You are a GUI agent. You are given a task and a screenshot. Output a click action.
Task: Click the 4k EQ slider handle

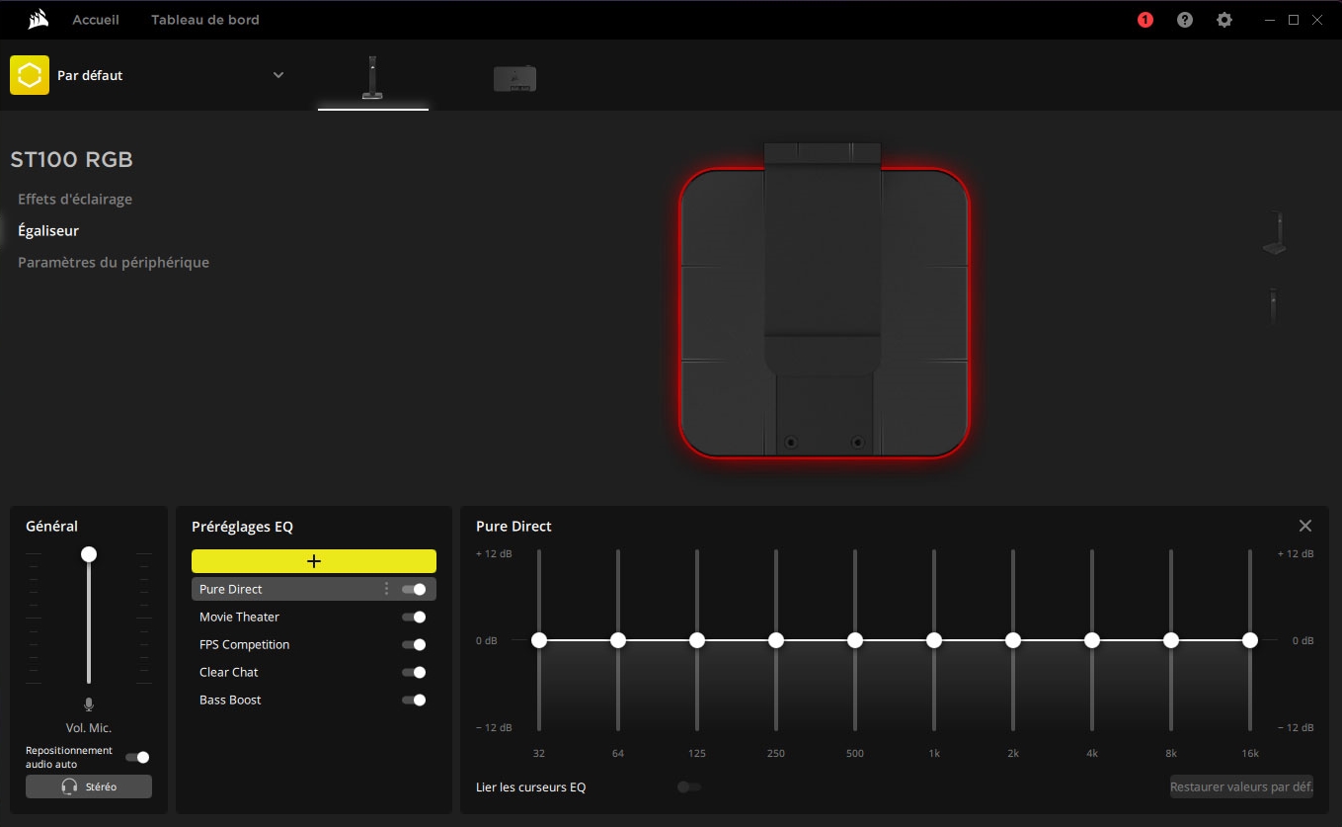click(1092, 640)
